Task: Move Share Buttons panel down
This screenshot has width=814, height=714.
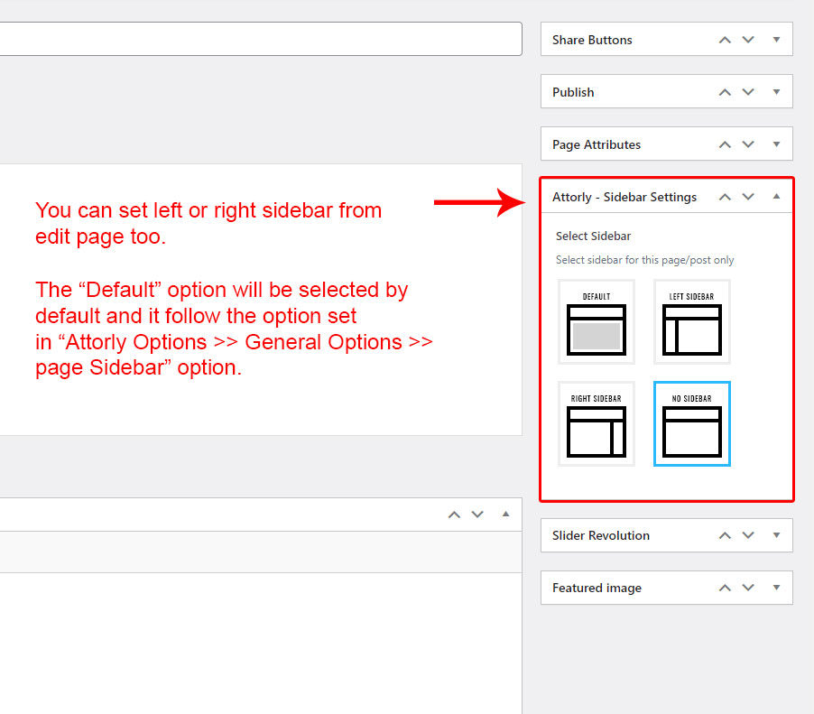Action: 748,40
